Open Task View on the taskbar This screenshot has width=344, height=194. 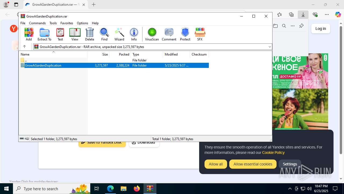pyautogui.click(x=97, y=189)
